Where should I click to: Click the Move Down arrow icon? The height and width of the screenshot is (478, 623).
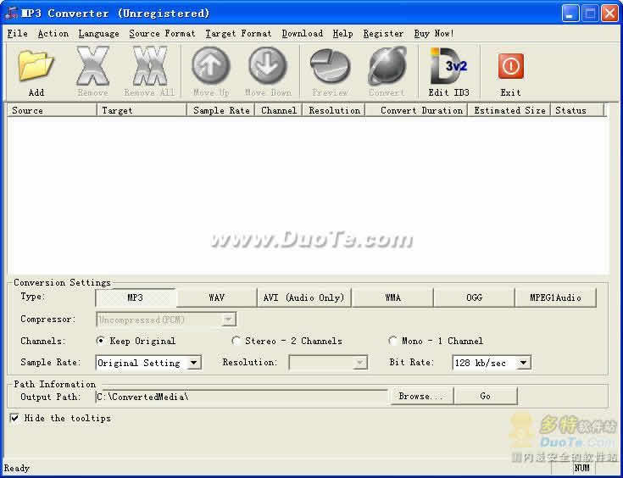point(268,65)
